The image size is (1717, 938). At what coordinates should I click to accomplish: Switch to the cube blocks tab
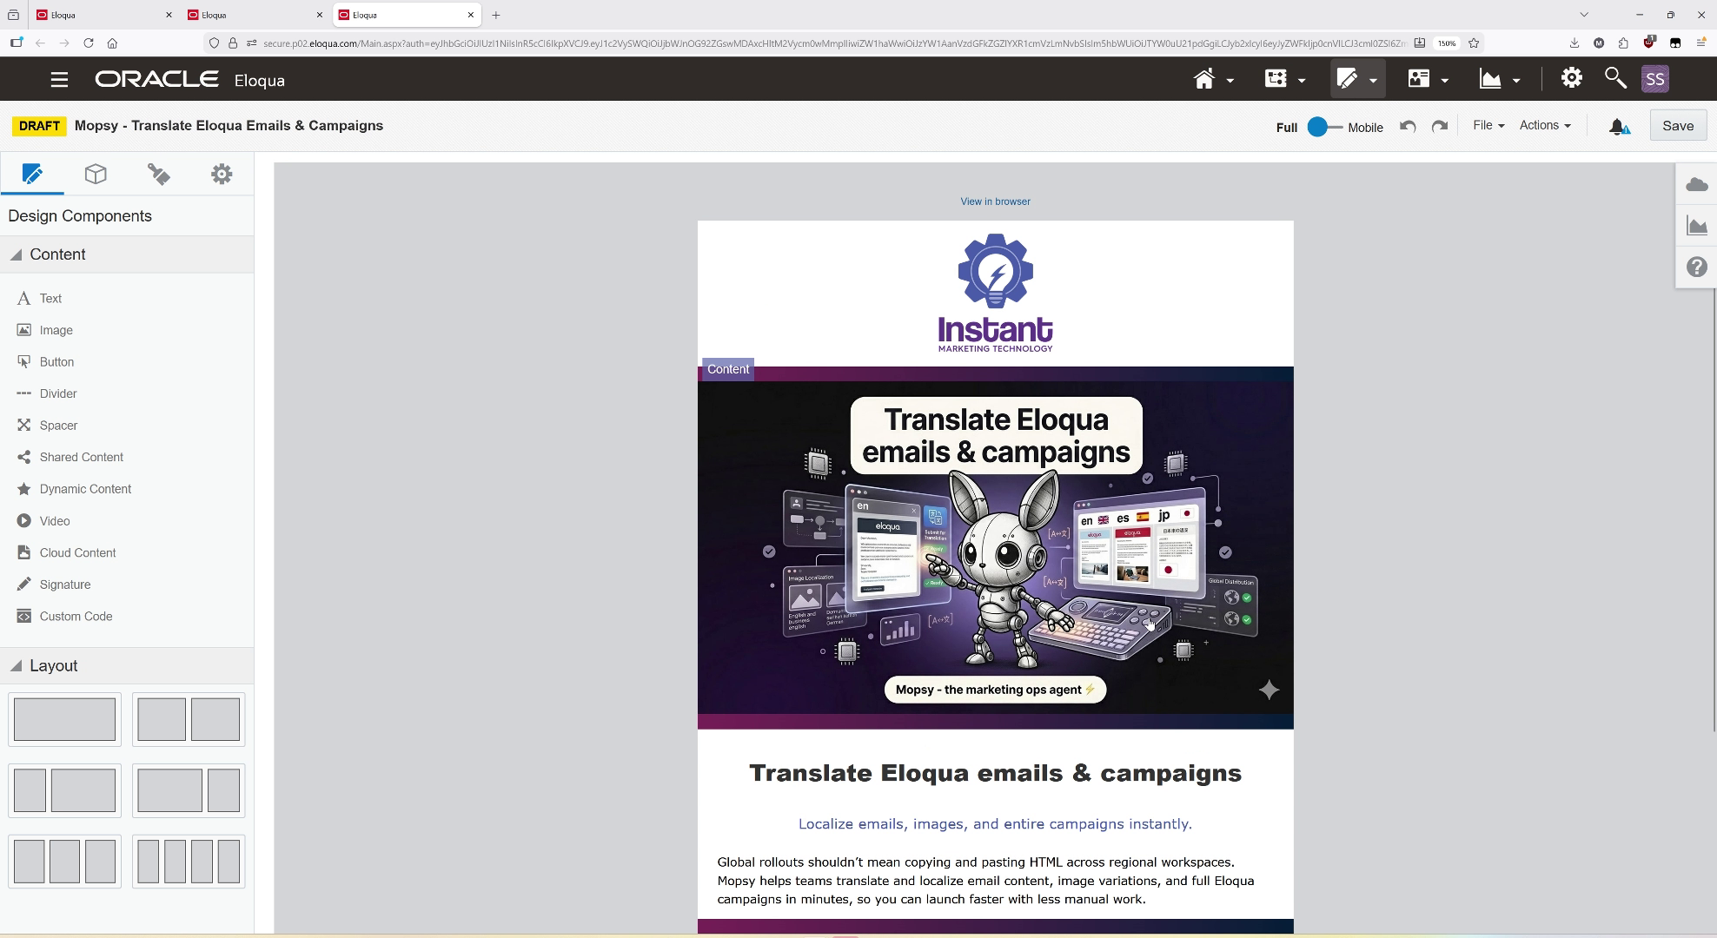pyautogui.click(x=96, y=175)
